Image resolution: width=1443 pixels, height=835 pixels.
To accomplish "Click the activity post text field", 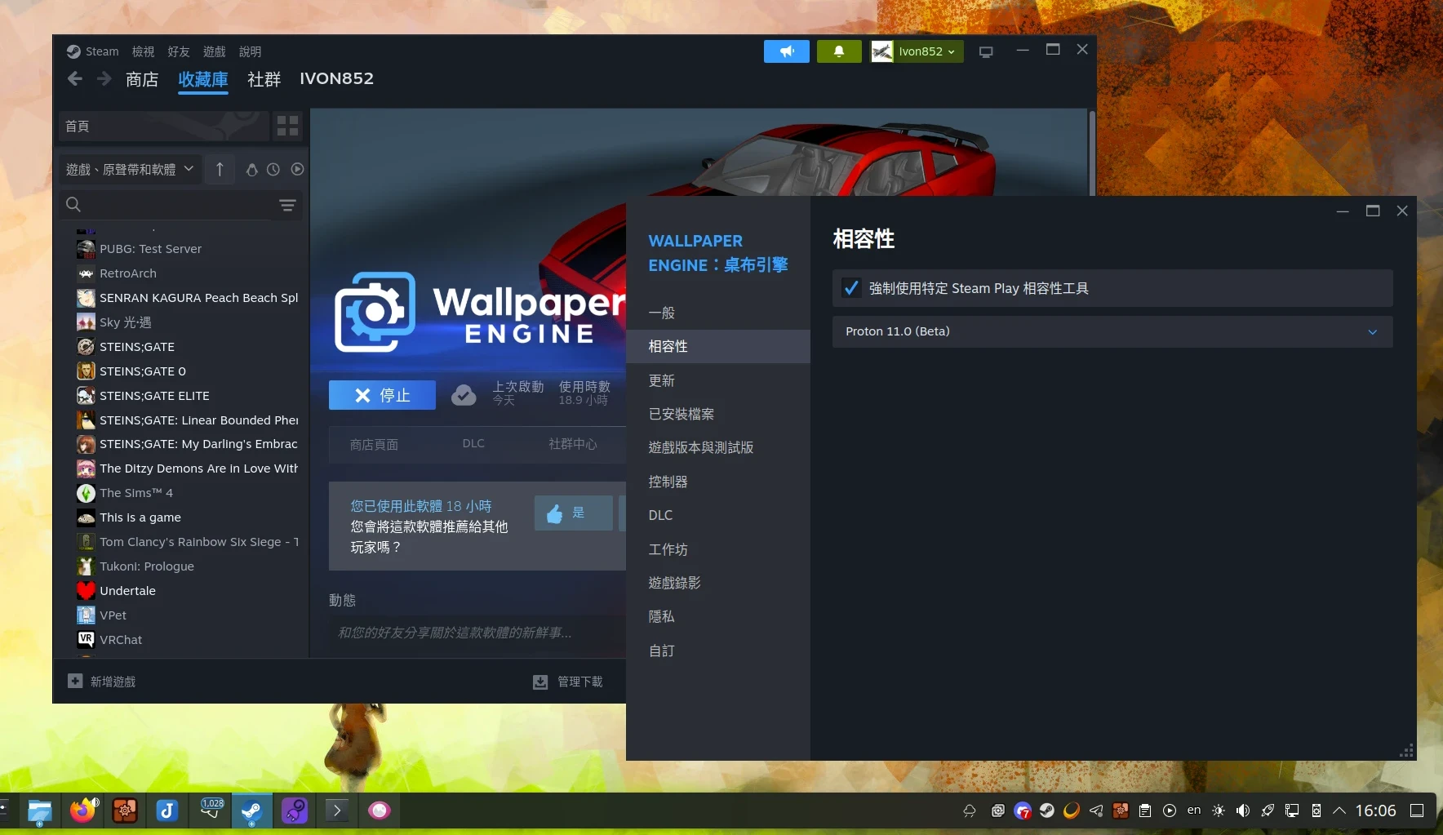I will 477,633.
